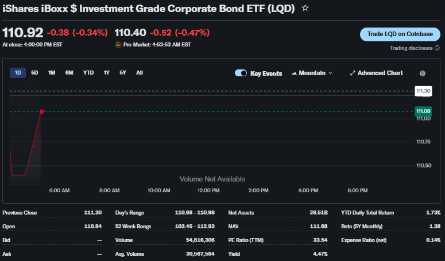Open the Advanced Chart link

380,73
